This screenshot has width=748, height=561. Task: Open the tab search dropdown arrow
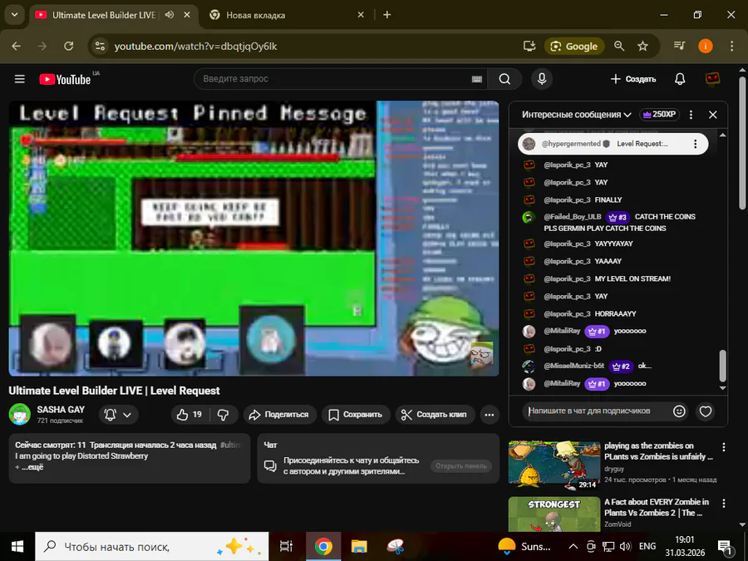[x=14, y=15]
